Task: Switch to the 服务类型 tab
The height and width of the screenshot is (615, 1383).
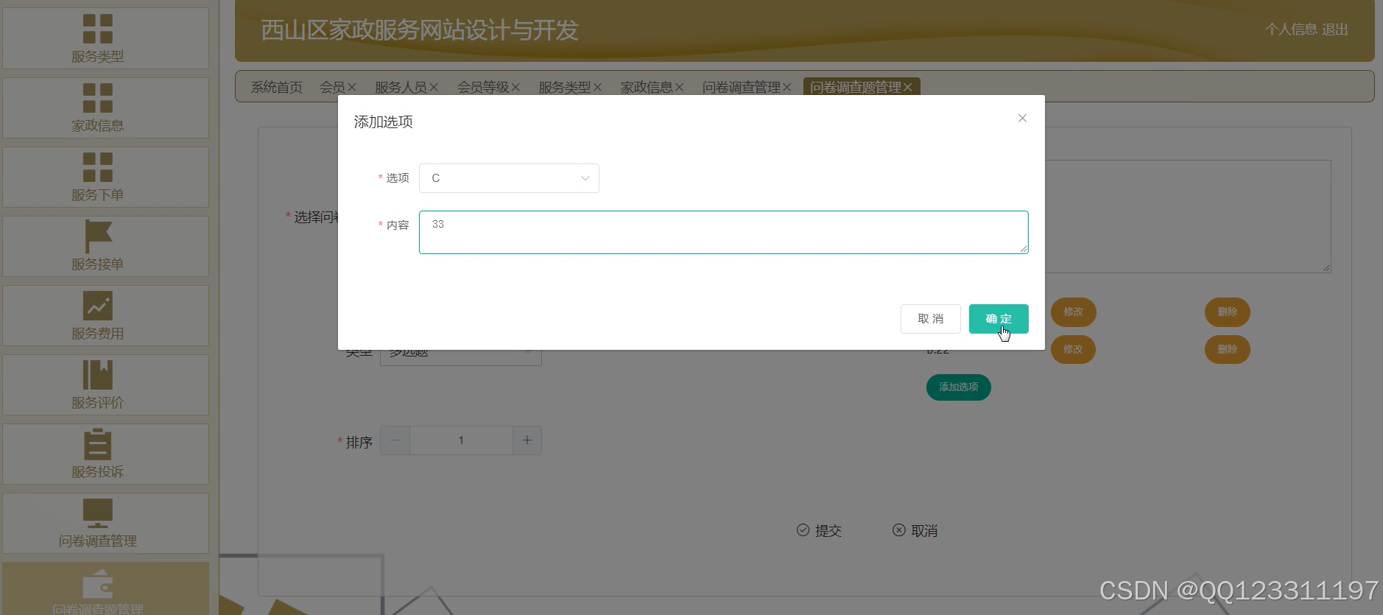Action: point(564,88)
